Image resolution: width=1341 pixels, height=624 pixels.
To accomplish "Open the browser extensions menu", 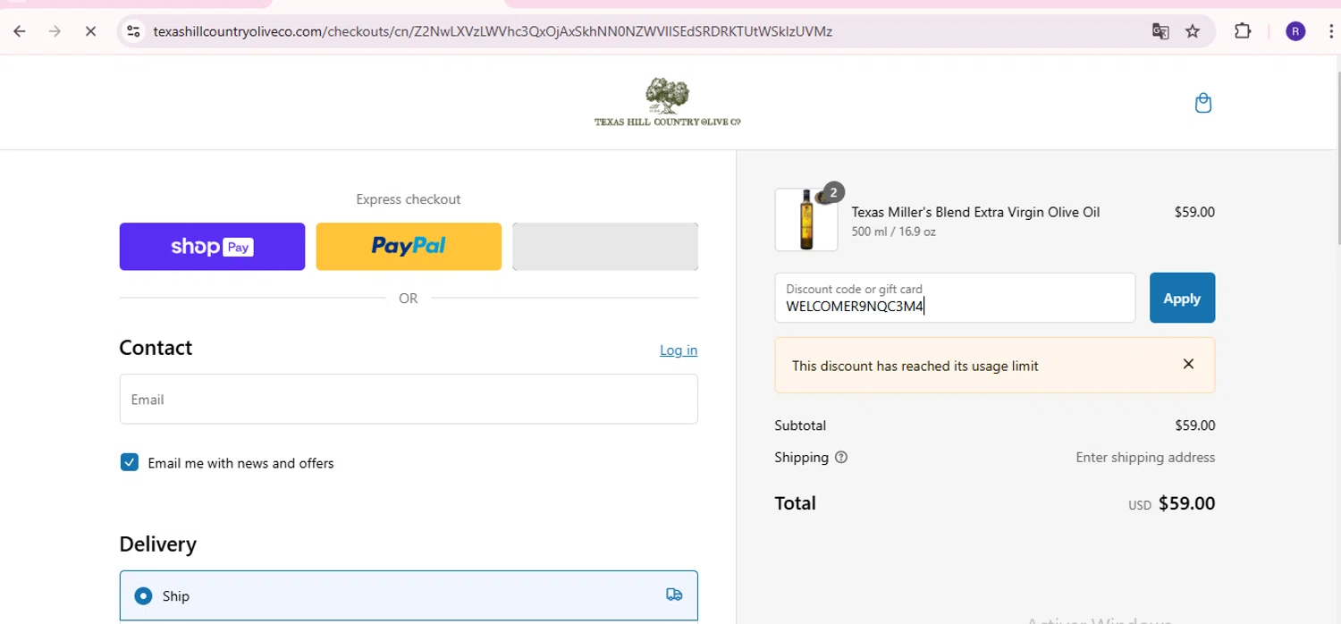I will point(1243,31).
